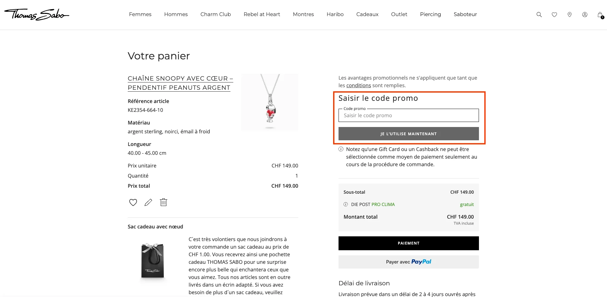Open the search icon
Image resolution: width=607 pixels, height=297 pixels.
pyautogui.click(x=539, y=15)
